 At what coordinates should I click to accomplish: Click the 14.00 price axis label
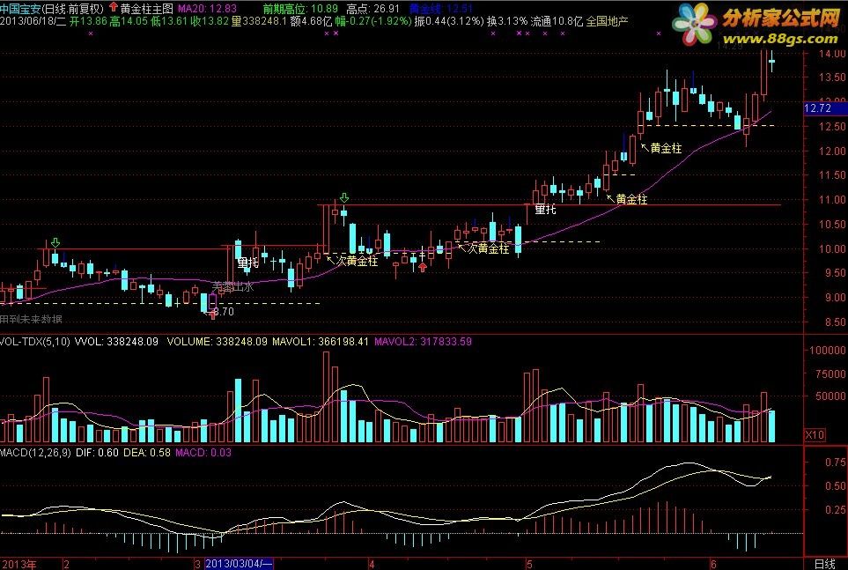click(x=832, y=54)
